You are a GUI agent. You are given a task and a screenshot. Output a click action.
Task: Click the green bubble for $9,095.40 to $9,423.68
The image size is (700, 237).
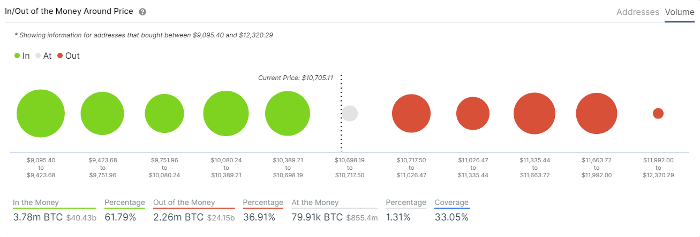point(41,114)
